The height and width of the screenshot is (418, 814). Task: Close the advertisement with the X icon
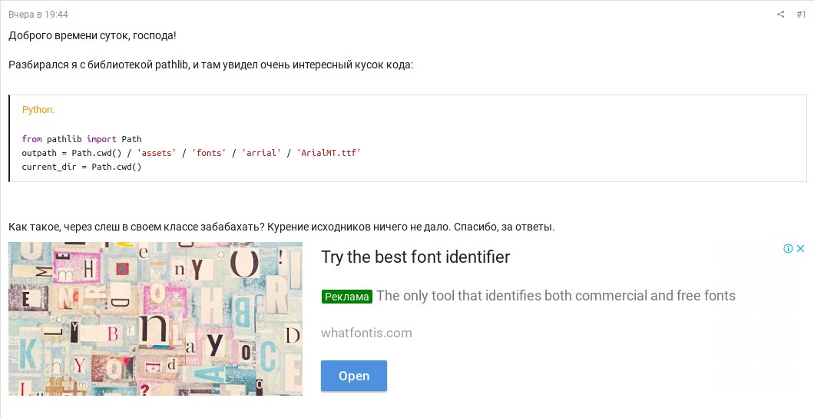[800, 249]
